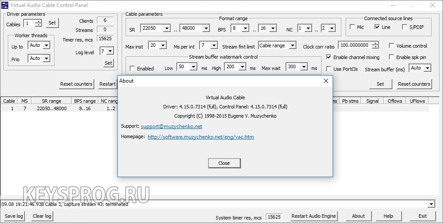Expand the Stream buffer Auto dropdown

427,68
